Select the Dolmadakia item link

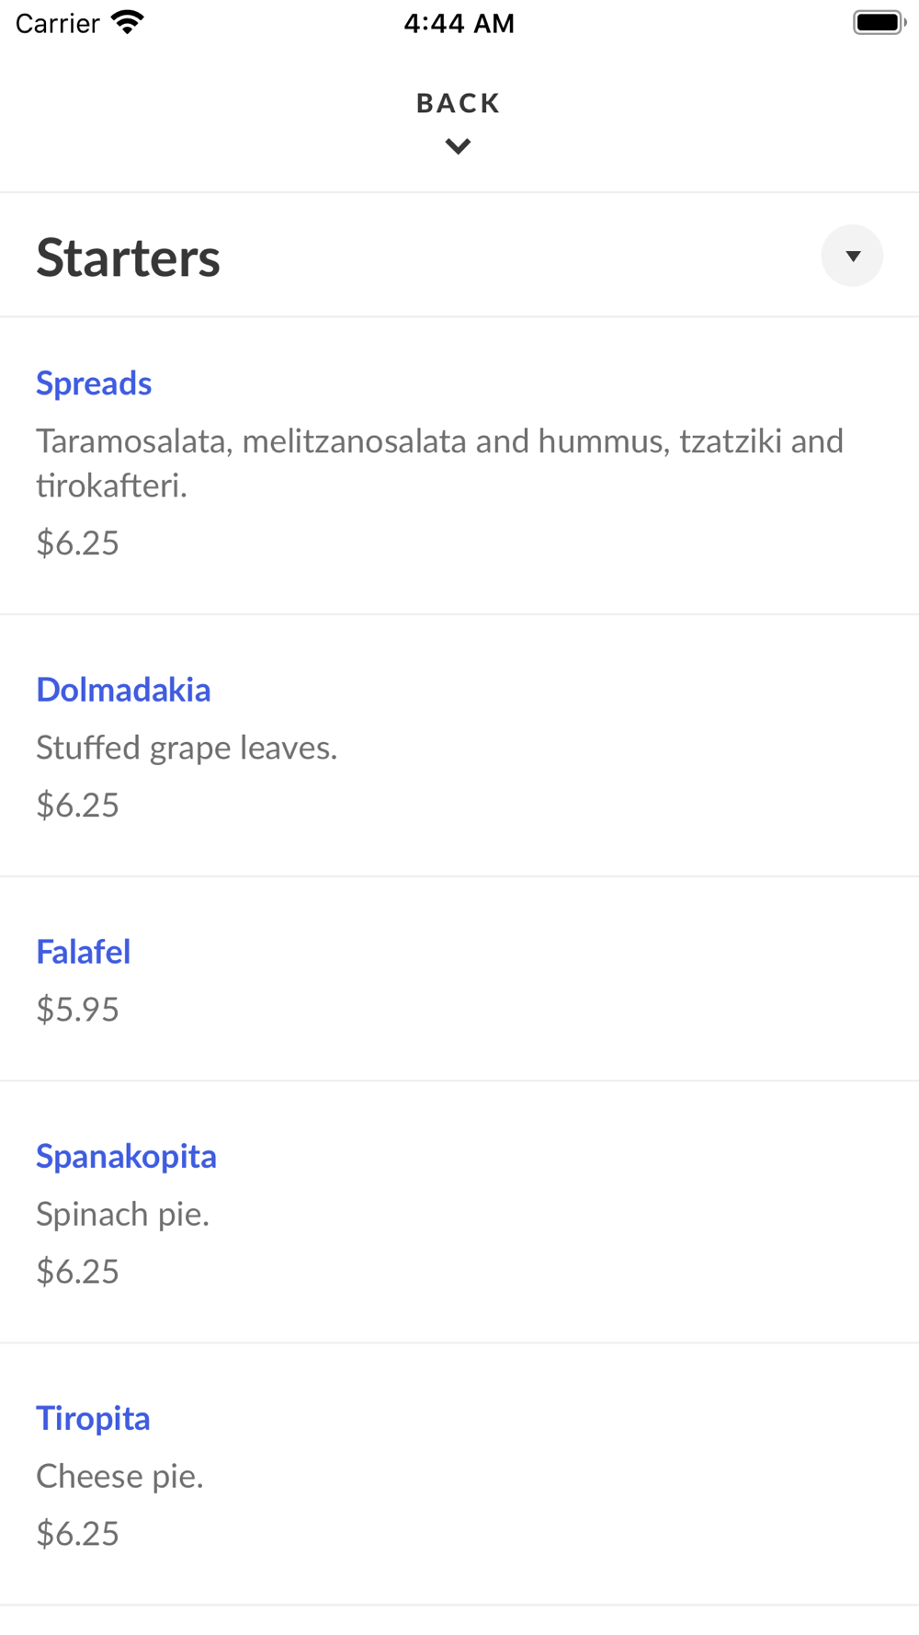[x=123, y=690]
